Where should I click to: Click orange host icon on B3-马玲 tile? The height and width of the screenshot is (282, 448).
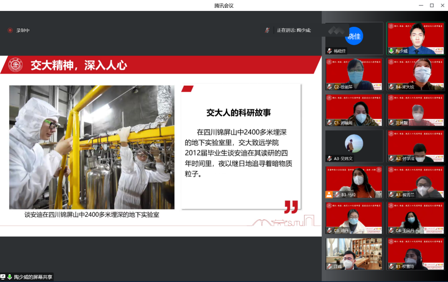click(x=329, y=194)
